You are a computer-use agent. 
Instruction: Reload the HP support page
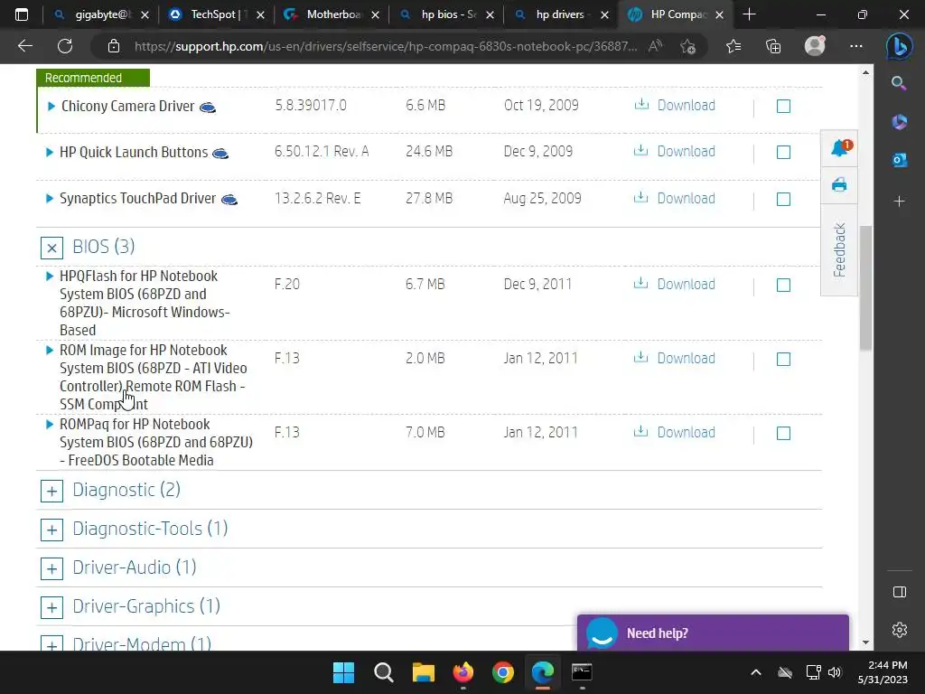pos(65,46)
